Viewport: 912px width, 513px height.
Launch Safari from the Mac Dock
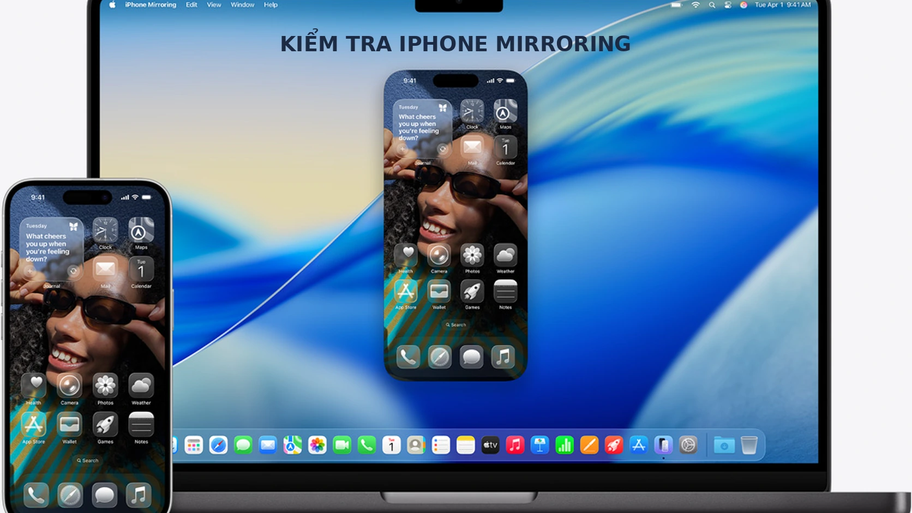point(218,445)
